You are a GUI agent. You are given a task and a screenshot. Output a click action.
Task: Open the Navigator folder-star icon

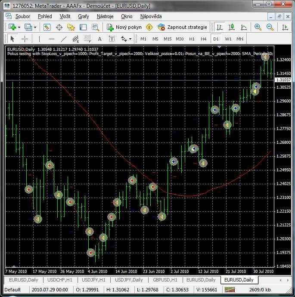point(71,27)
